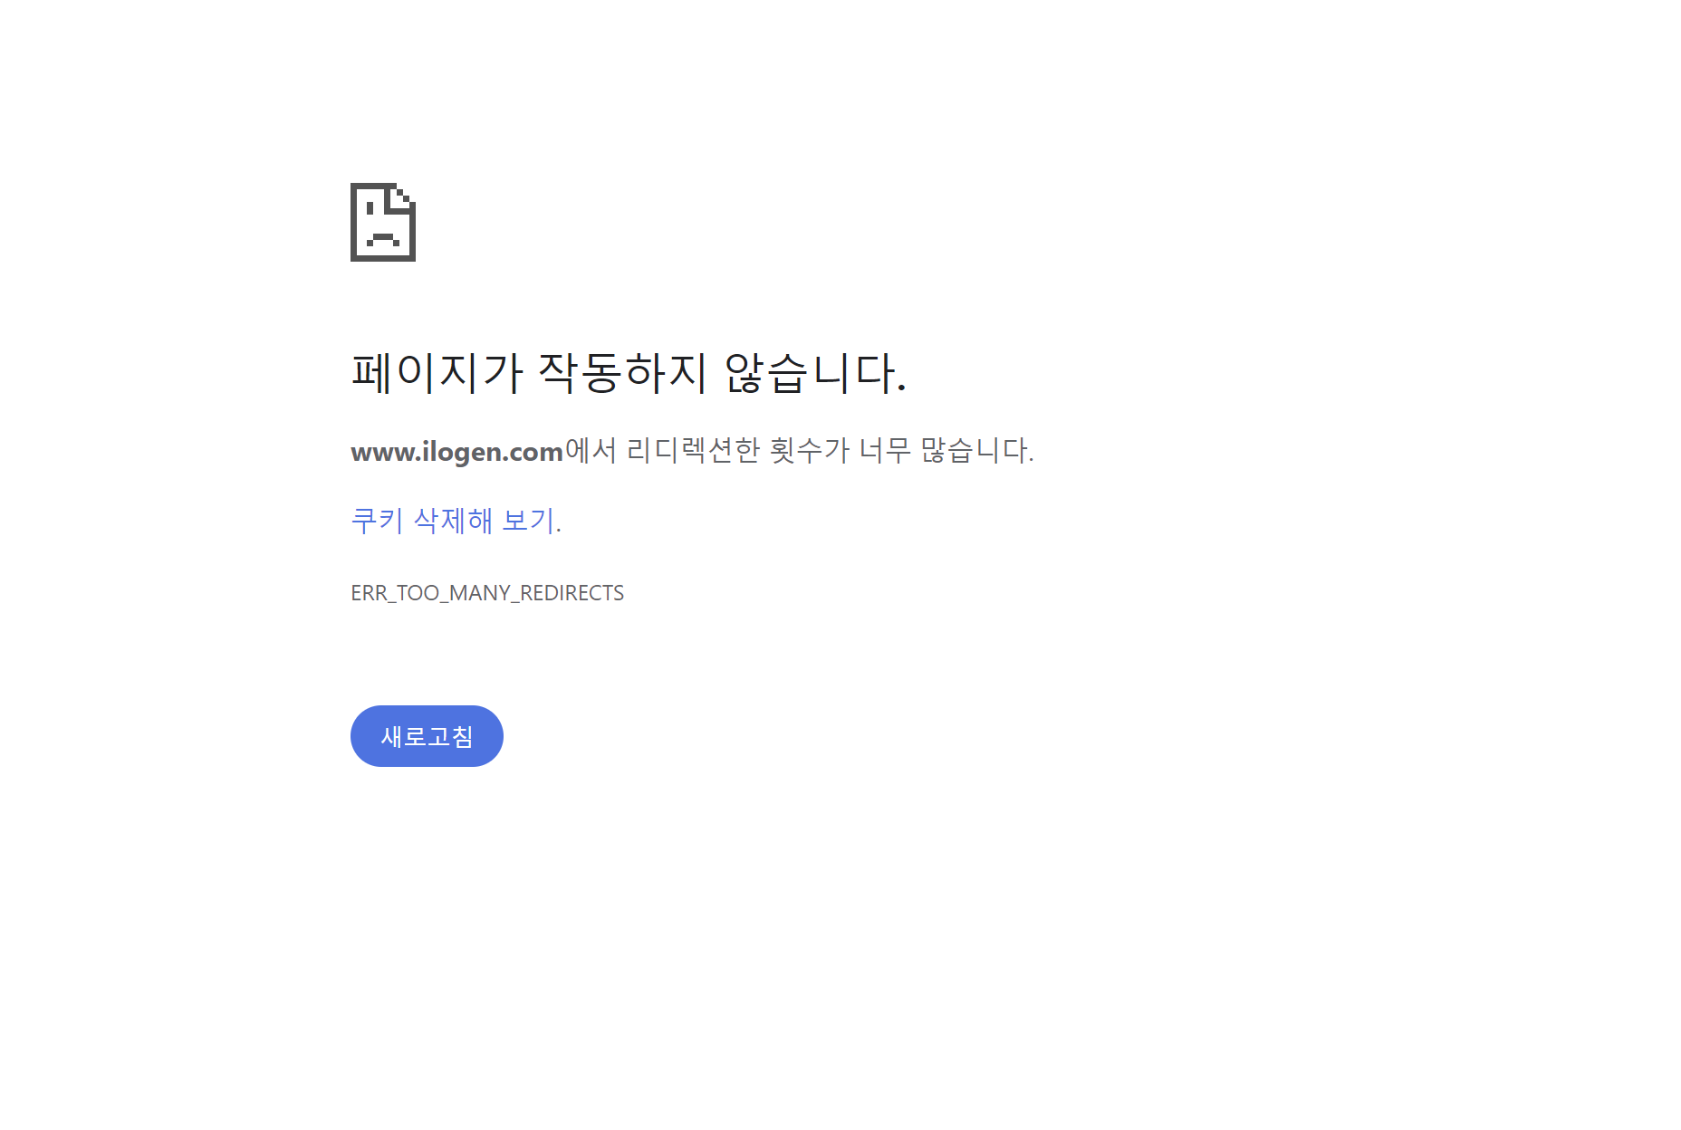Screen dimensions: 1681x1130
Task: Click the 페이지가 작동하지 않습니다 heading
Action: point(629,372)
